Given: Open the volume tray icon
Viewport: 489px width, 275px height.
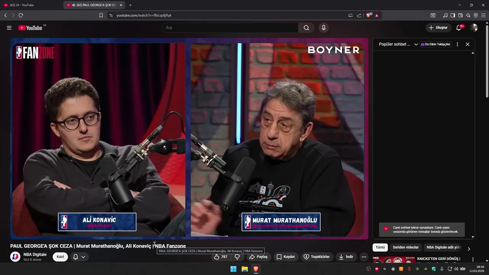Looking at the screenshot, I should [456, 269].
